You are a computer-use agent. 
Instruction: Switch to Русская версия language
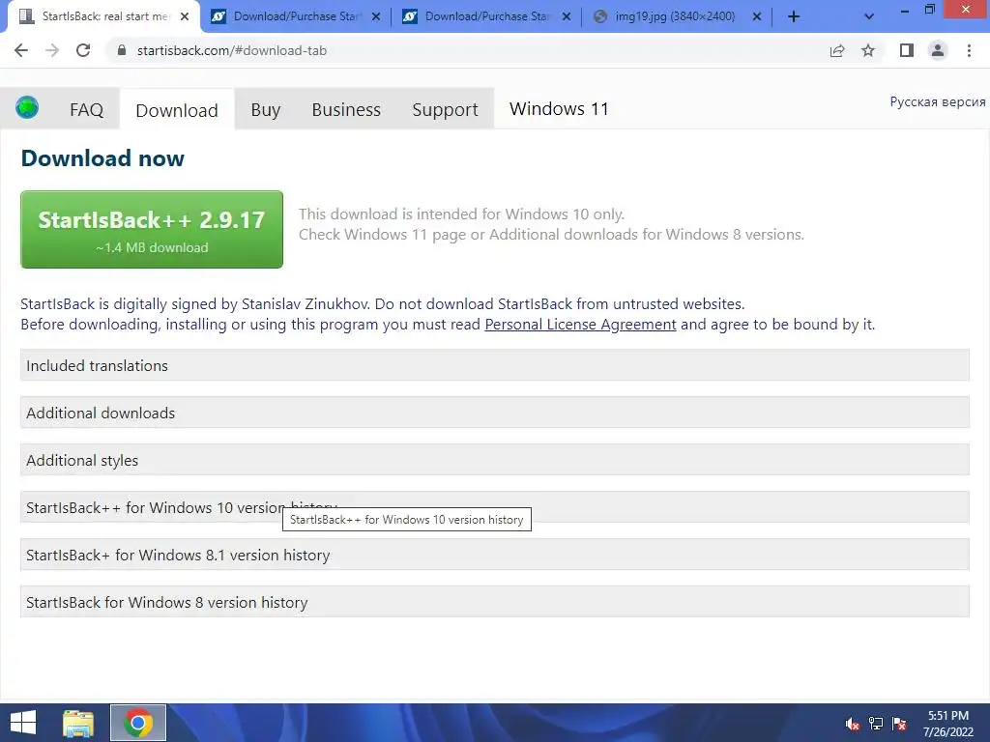point(938,102)
